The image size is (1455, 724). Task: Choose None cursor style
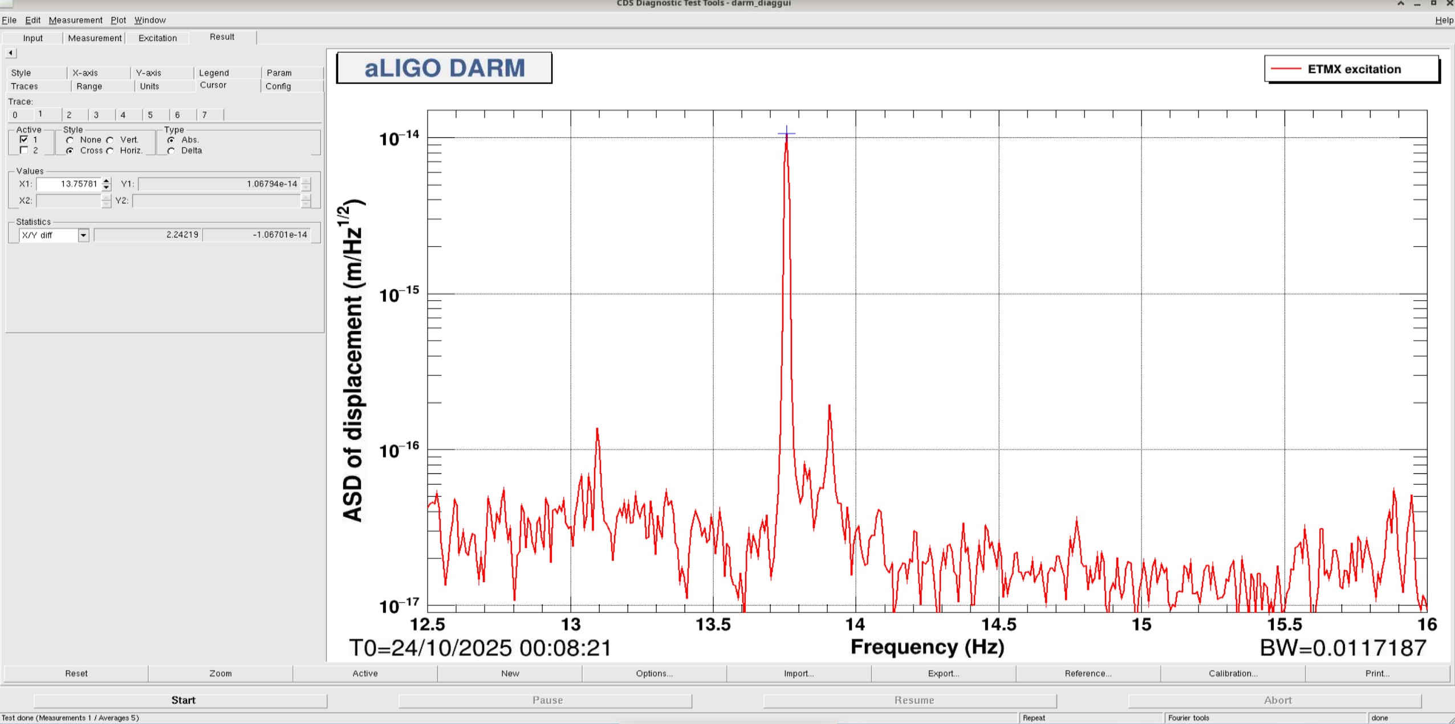(x=70, y=140)
